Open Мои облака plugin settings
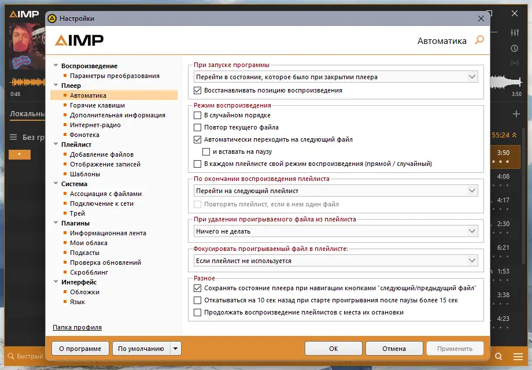This screenshot has width=532, height=370. click(88, 243)
